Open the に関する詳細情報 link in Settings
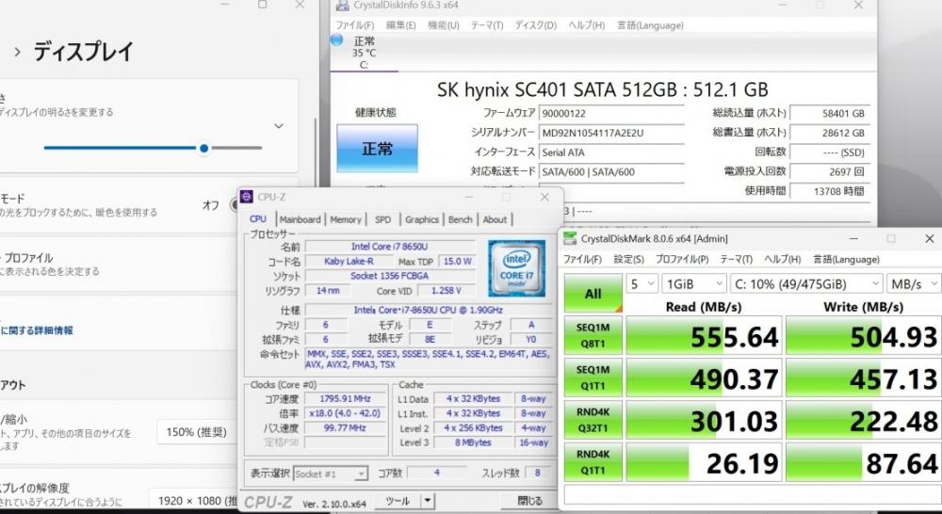This screenshot has height=514, width=942. 37,330
